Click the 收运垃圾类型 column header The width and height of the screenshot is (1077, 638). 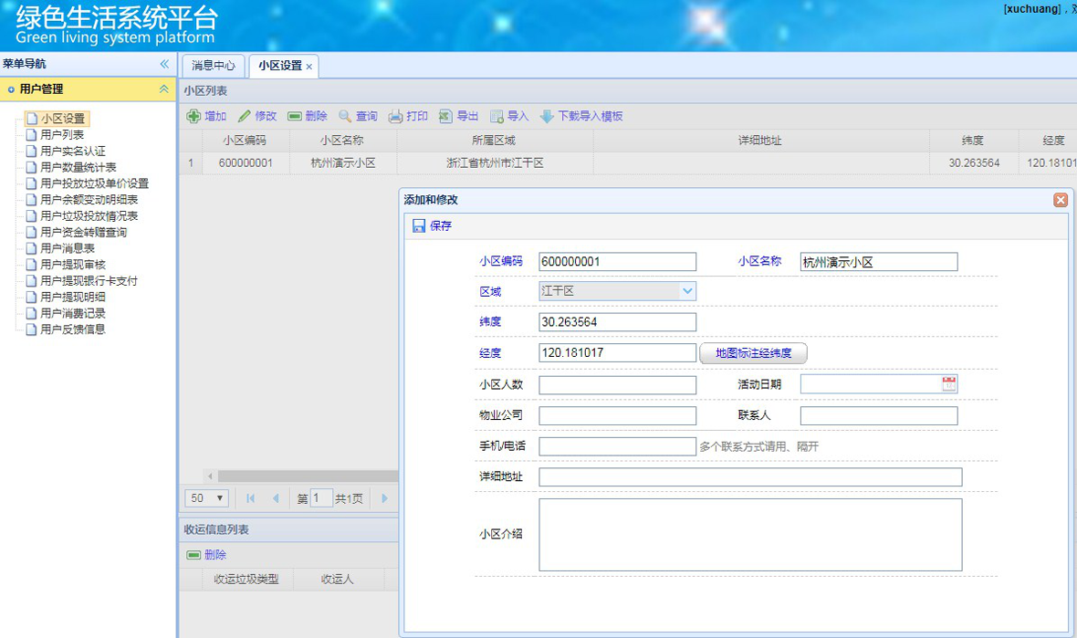coord(247,580)
